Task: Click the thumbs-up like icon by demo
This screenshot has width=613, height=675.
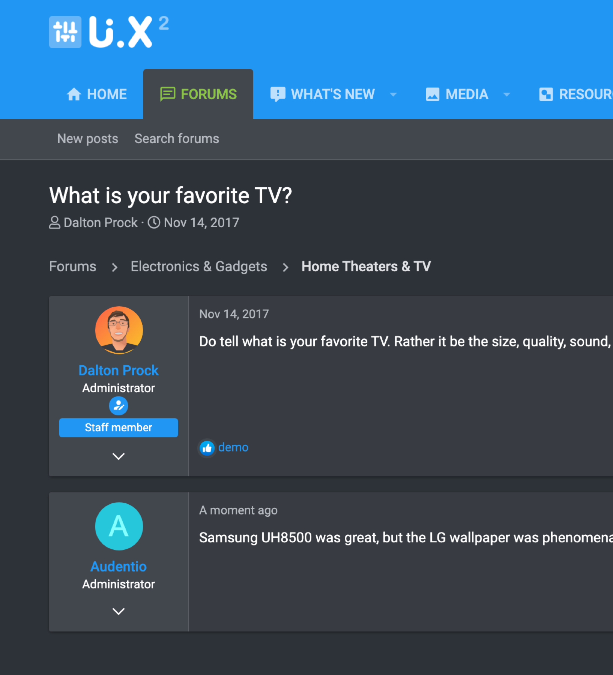Action: pyautogui.click(x=207, y=448)
